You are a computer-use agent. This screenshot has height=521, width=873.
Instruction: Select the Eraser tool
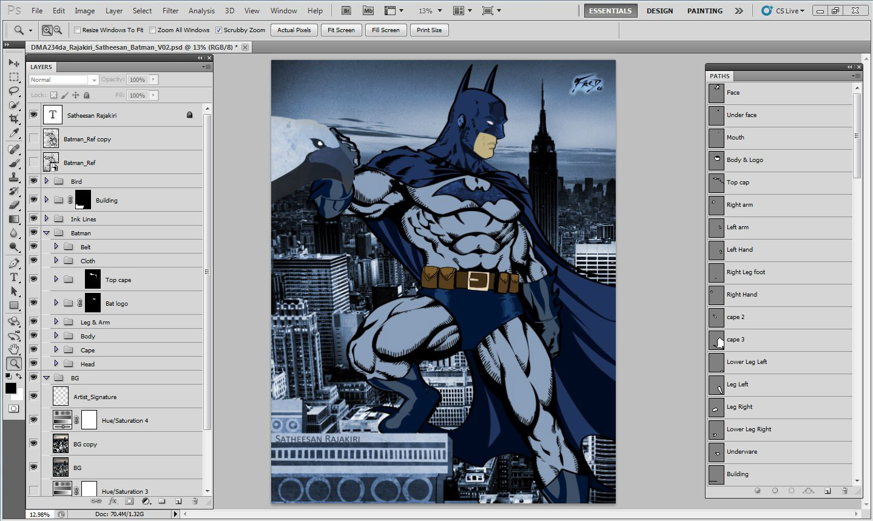14,205
